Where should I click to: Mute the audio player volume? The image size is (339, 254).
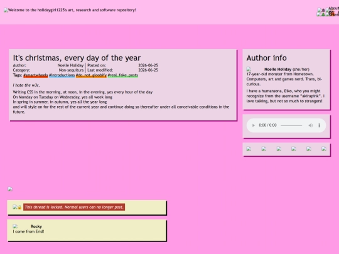(311, 125)
